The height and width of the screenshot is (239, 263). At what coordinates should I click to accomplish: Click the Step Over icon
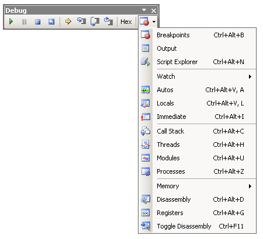(95, 22)
